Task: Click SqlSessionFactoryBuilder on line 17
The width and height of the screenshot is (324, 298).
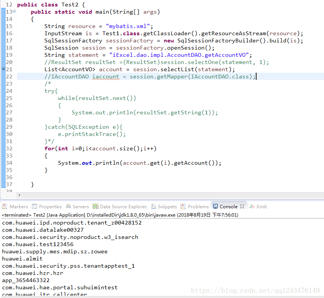Action: (x=218, y=41)
